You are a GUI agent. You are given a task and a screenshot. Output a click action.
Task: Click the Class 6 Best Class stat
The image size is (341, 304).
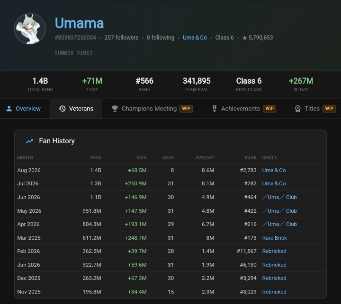[249, 85]
